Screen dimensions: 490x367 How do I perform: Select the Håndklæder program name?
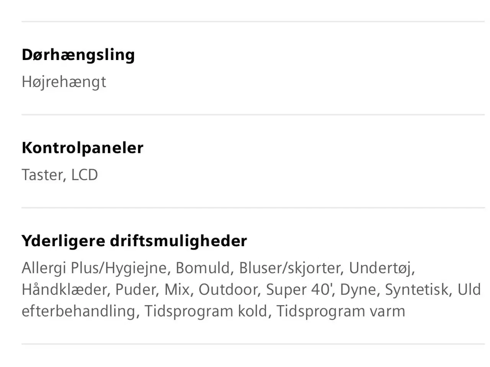(x=64, y=290)
